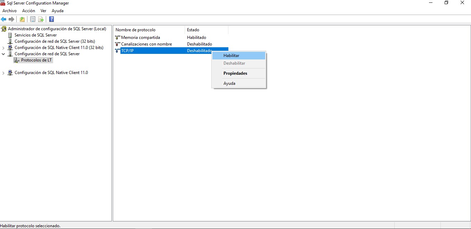The height and width of the screenshot is (229, 471).
Task: Click the Protocolos de LT node icon
Action: coord(17,60)
